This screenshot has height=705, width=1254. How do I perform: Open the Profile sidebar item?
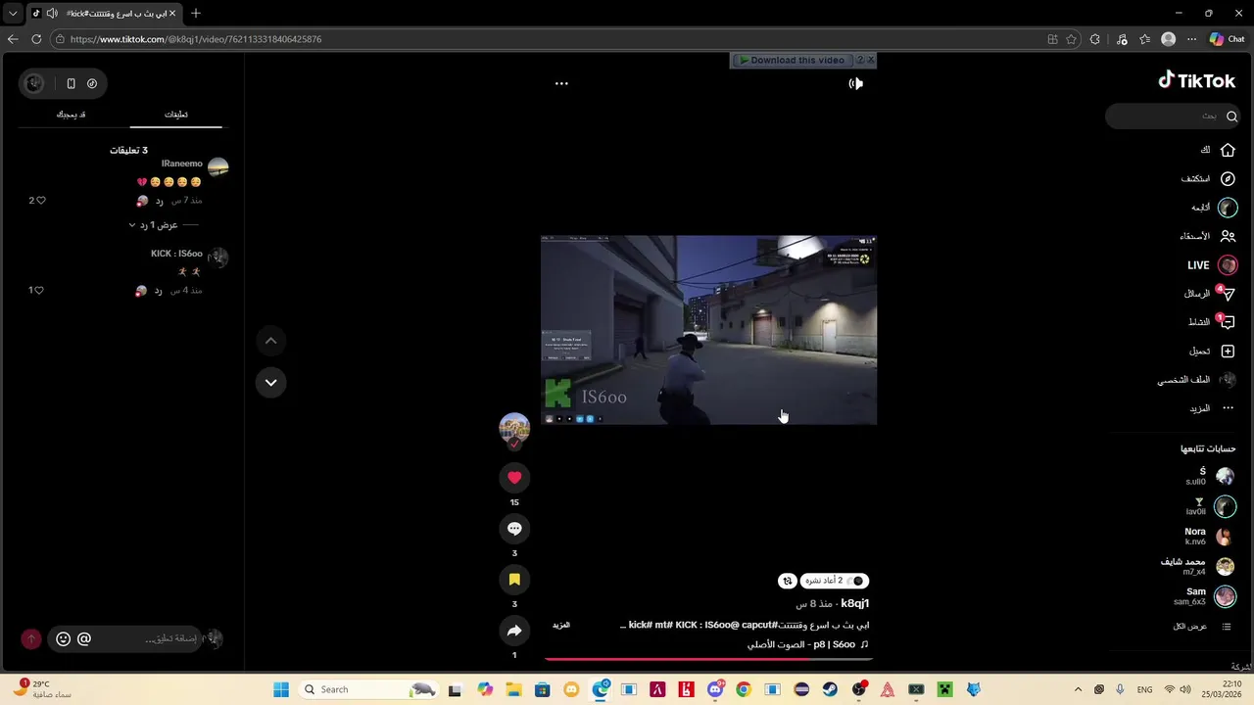coord(1197,380)
